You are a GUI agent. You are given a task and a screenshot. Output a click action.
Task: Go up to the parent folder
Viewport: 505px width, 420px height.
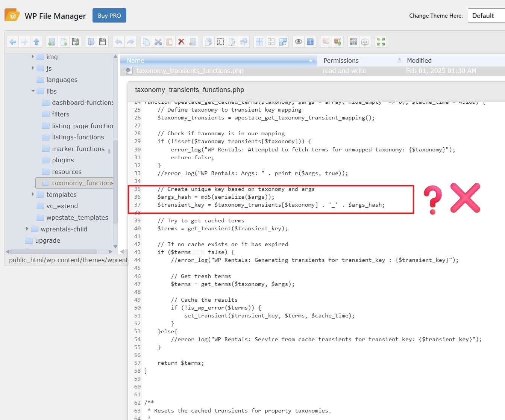point(36,42)
